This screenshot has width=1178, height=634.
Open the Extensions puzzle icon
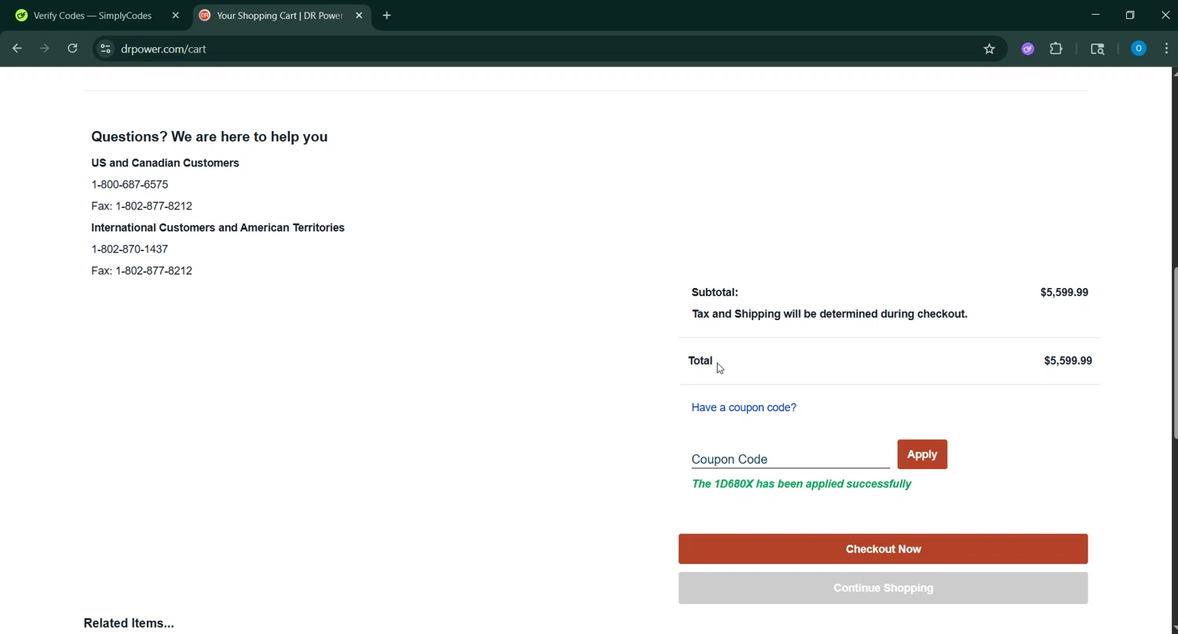pyautogui.click(x=1056, y=49)
